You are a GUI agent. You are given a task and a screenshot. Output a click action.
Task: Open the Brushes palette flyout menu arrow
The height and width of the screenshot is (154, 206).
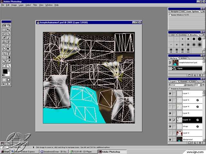tap(203, 35)
